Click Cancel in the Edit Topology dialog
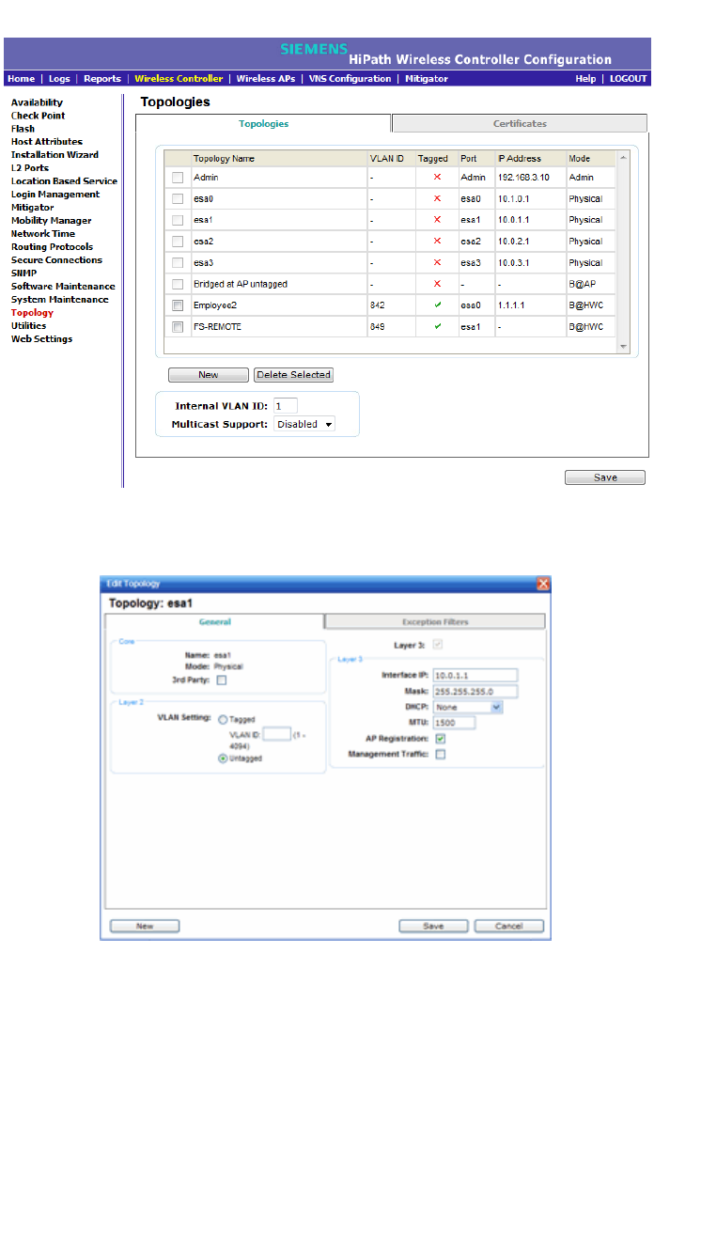The width and height of the screenshot is (701, 1235). point(508,926)
